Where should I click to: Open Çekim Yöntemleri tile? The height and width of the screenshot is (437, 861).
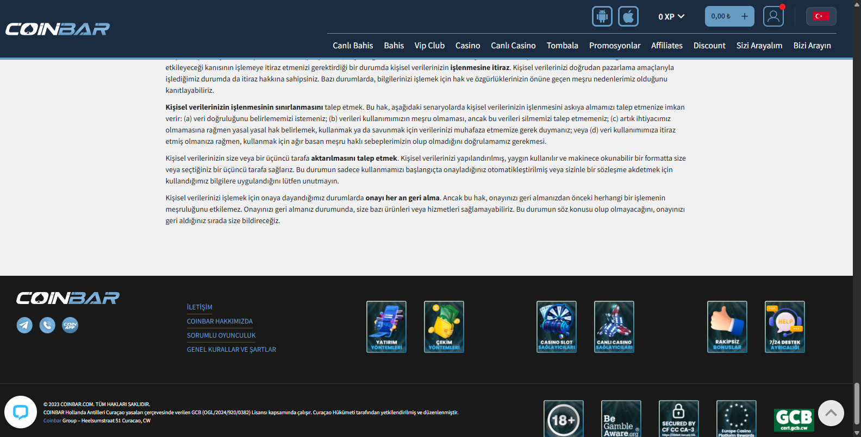coord(444,327)
